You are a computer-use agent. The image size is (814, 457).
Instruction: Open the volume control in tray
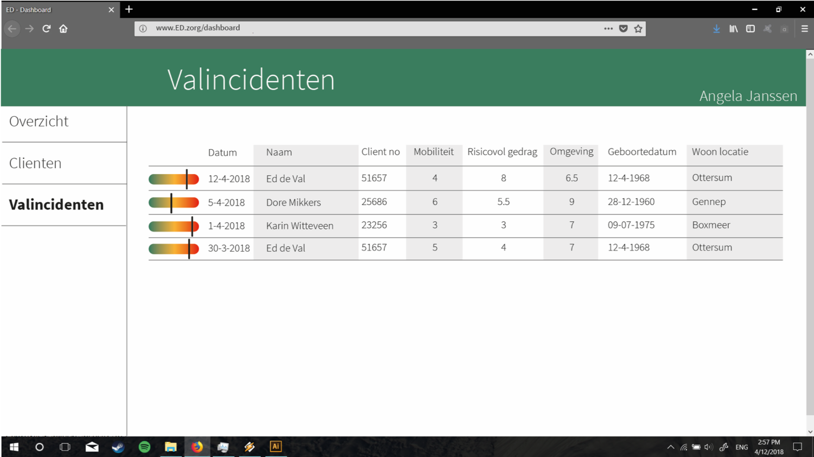(x=708, y=447)
